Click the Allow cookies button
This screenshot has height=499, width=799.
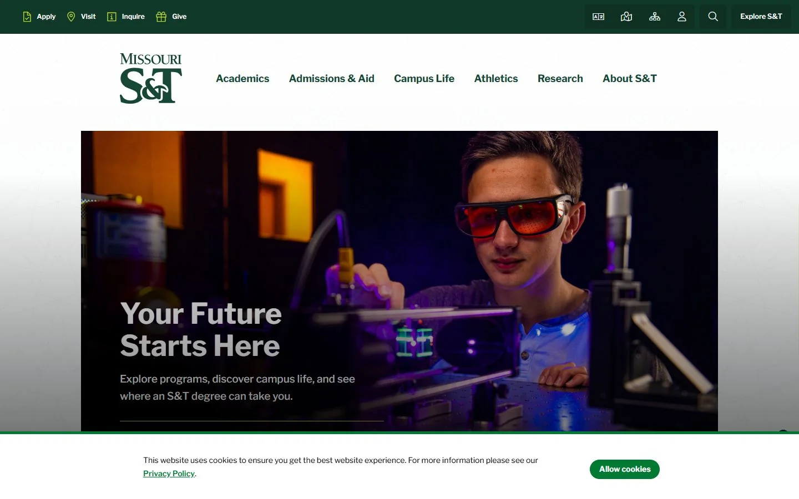(625, 469)
